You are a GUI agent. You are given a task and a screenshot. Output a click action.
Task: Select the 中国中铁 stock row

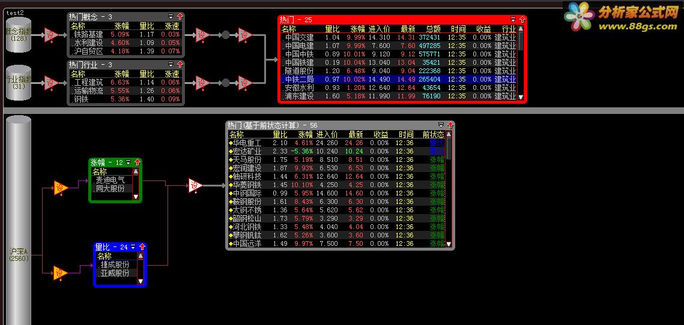399,54
